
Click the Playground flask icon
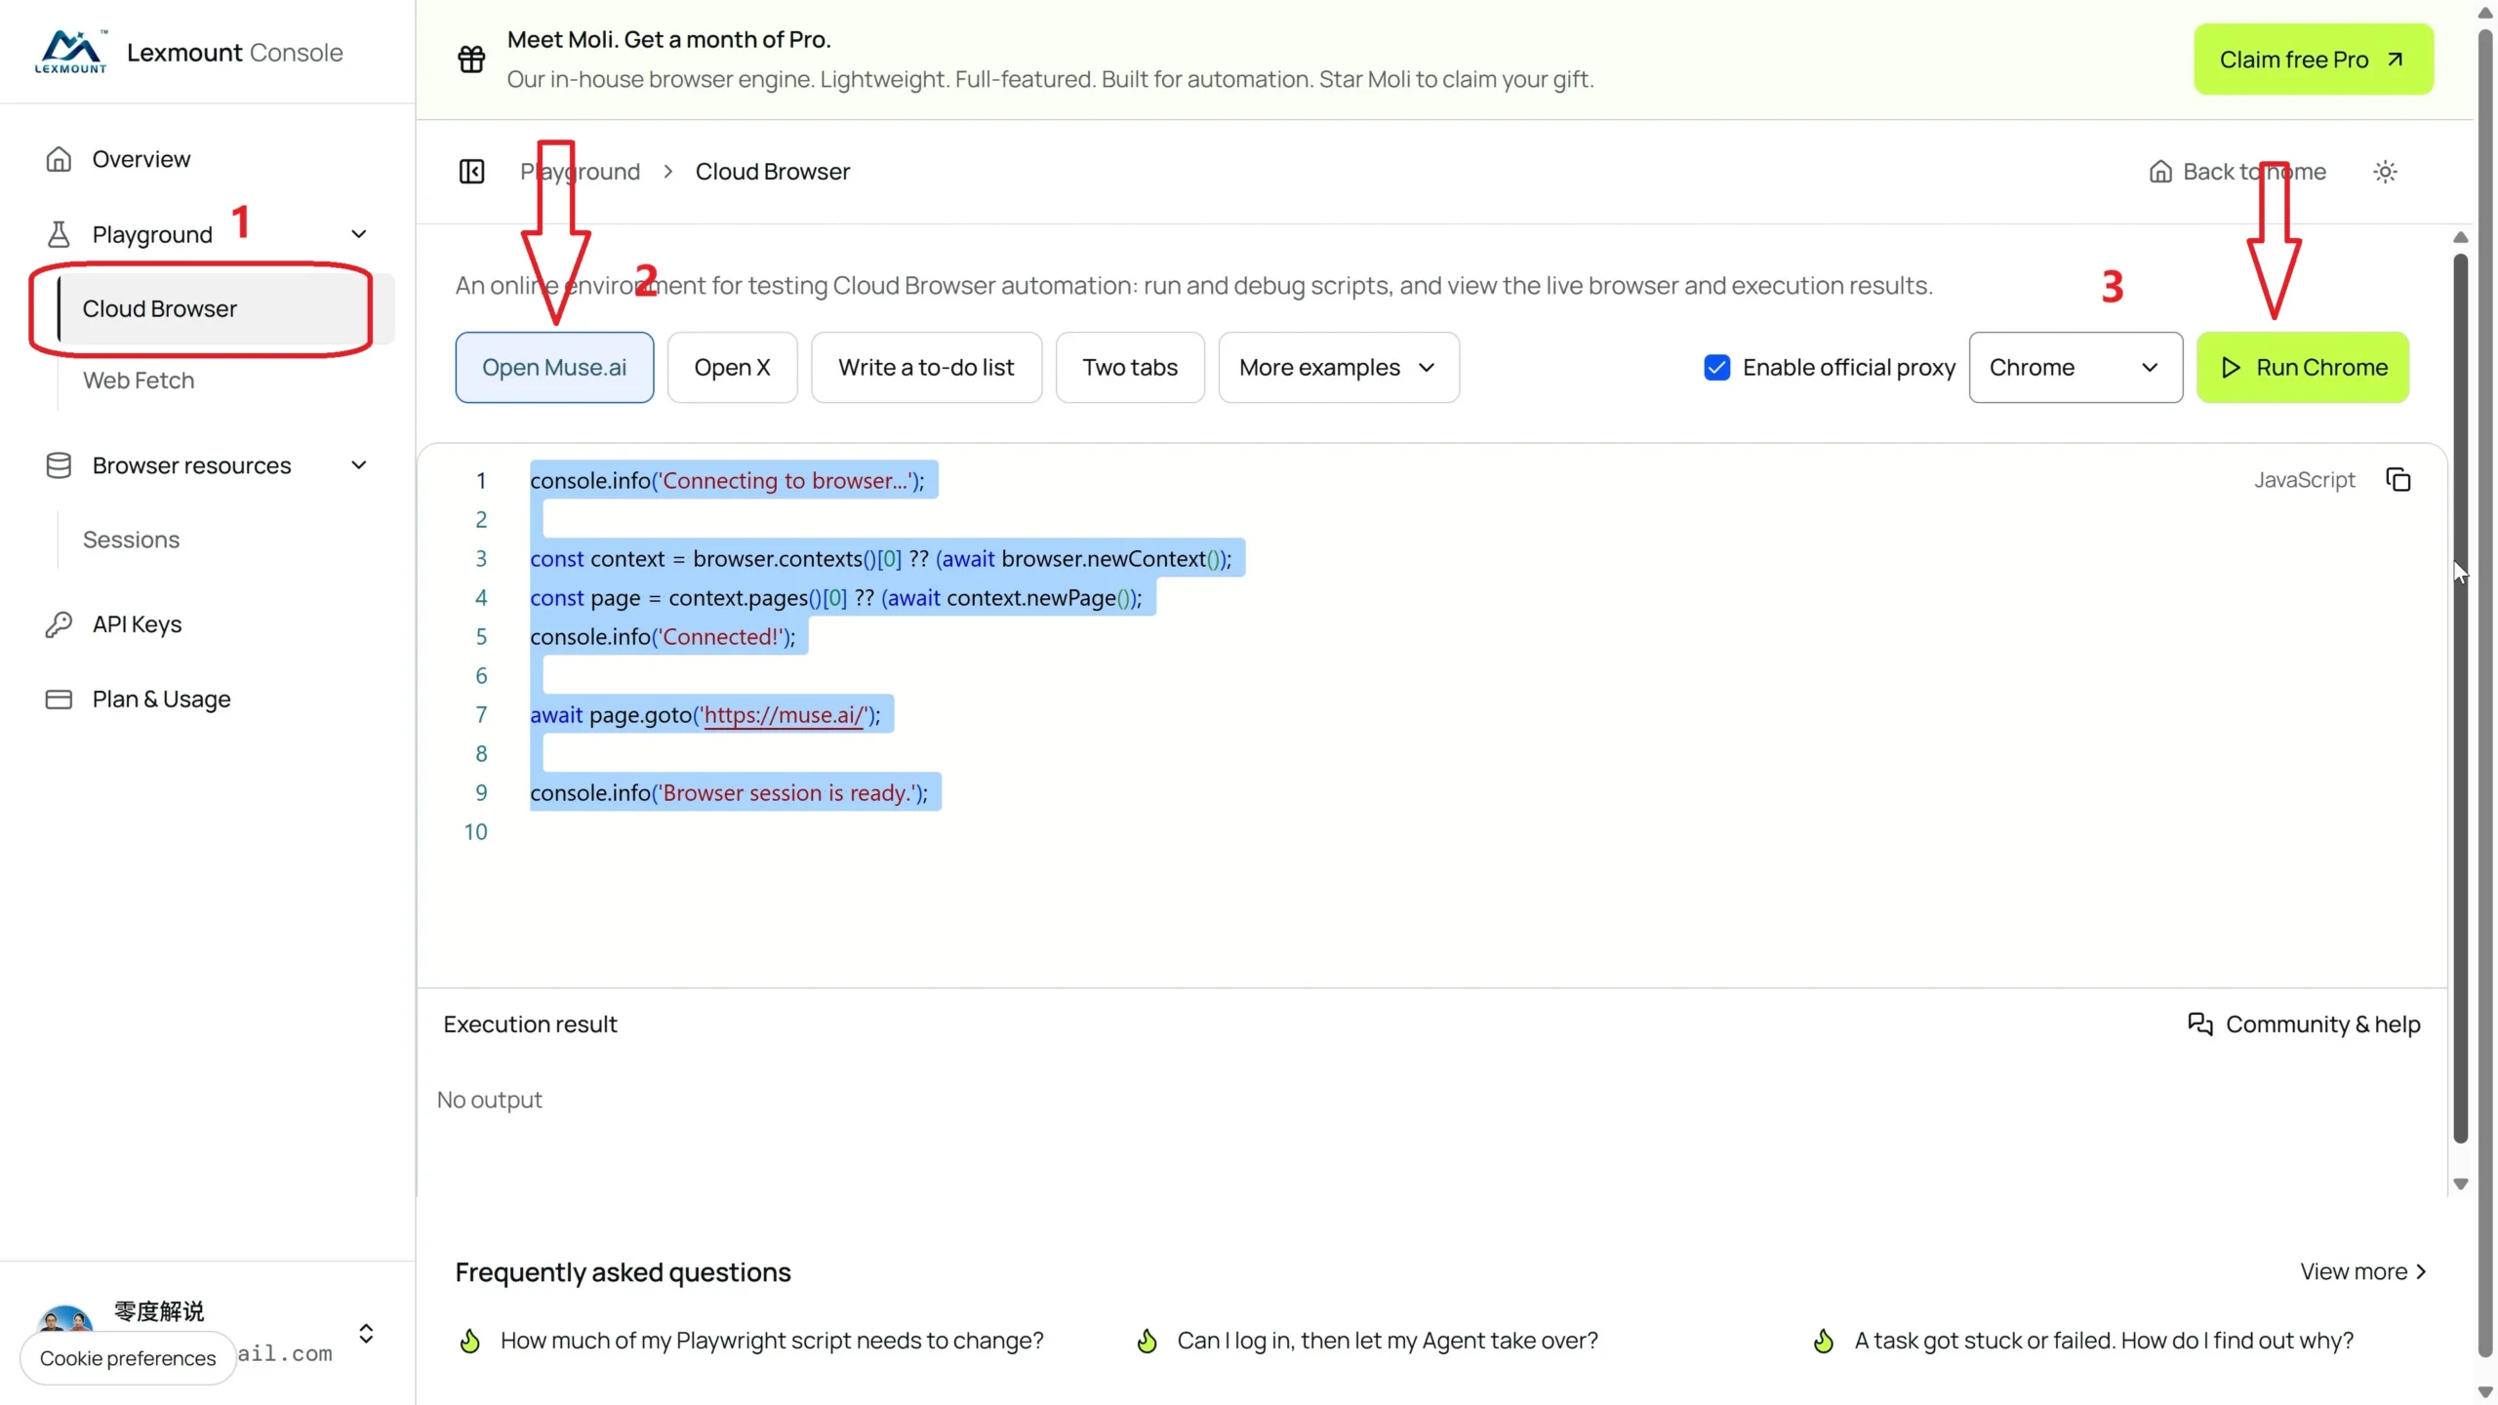coord(59,234)
